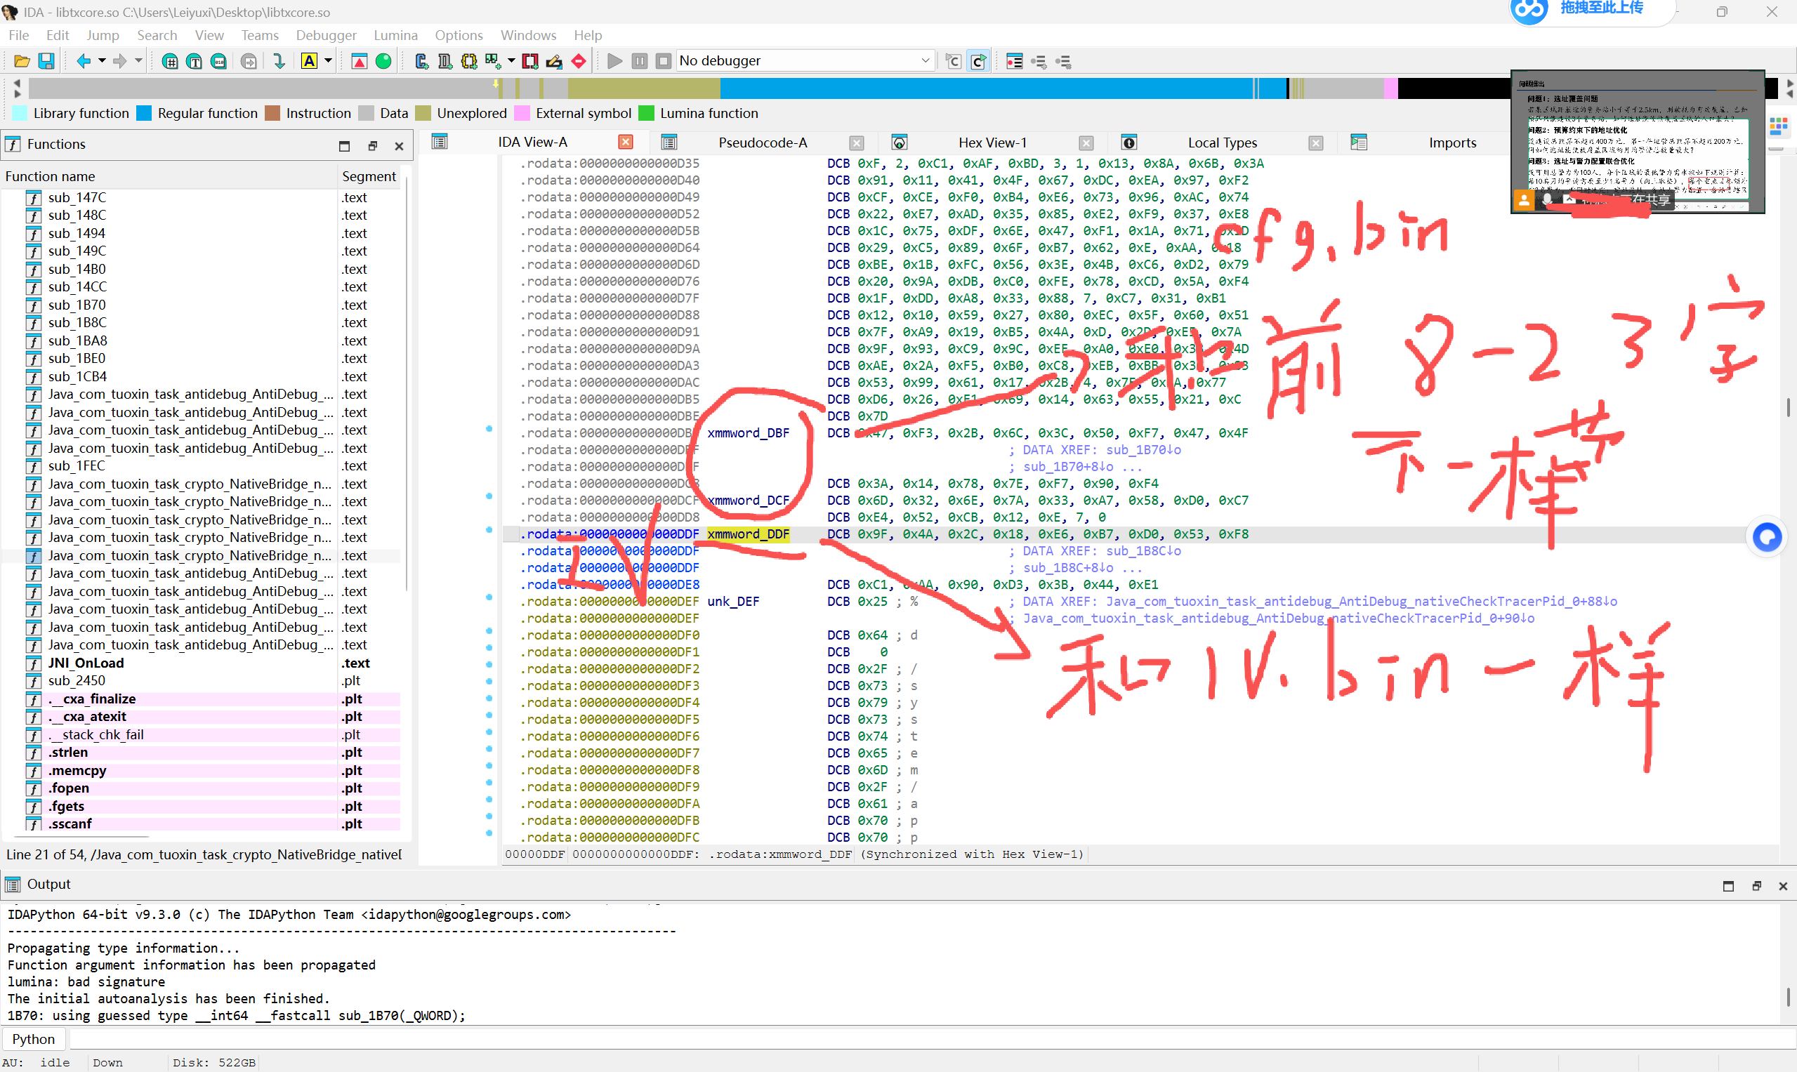Screen dimensions: 1797x1072
Task: Open the Jump menu
Action: 103,34
